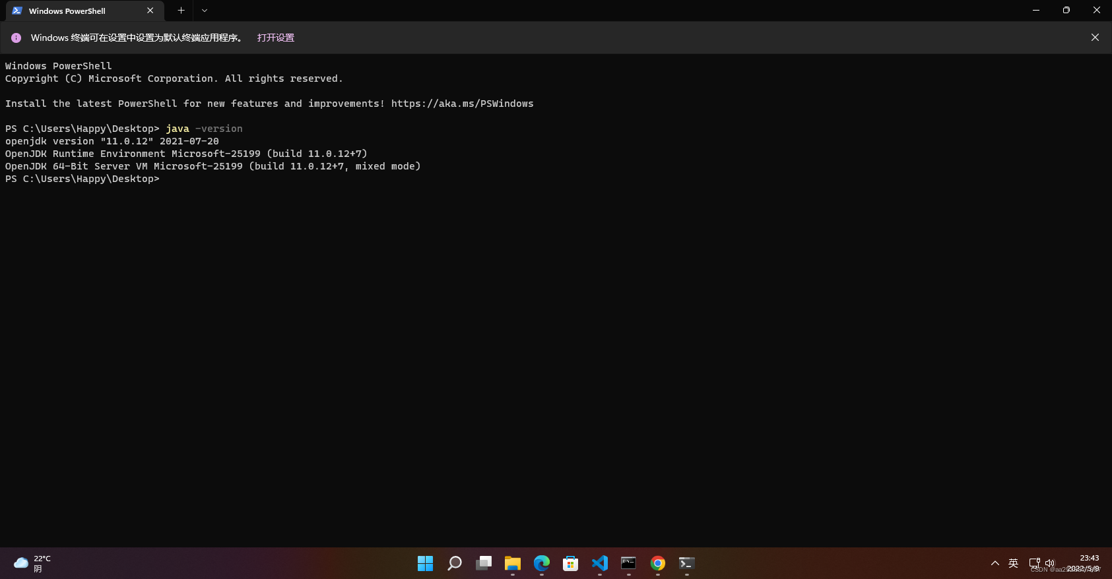The height and width of the screenshot is (579, 1112).
Task: Restore down the terminal window
Action: tap(1066, 11)
